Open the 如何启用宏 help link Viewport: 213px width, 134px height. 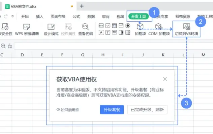point(68,110)
